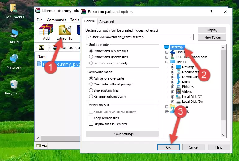Expand Local Disk (D:) tree node

[172, 102]
